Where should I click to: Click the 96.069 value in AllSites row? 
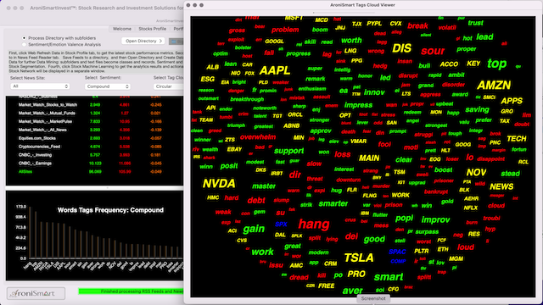[x=95, y=171]
